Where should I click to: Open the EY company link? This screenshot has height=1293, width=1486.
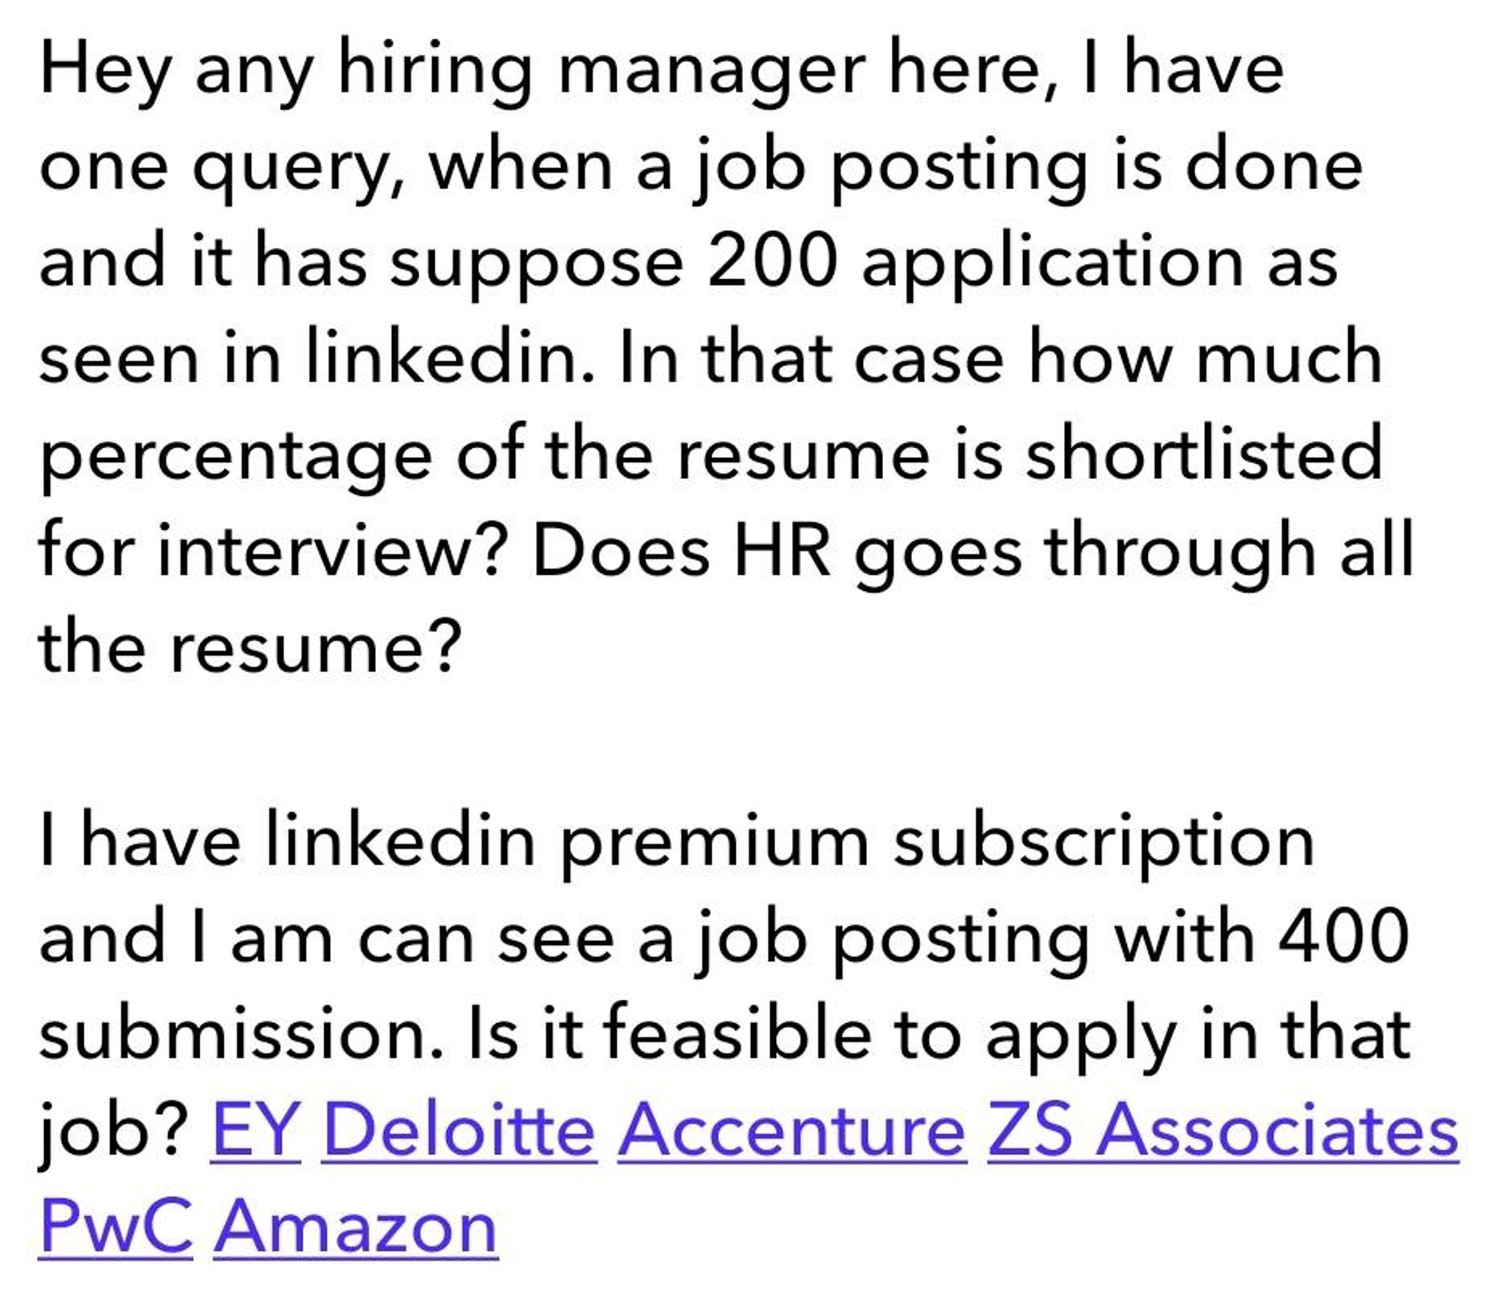click(255, 1130)
